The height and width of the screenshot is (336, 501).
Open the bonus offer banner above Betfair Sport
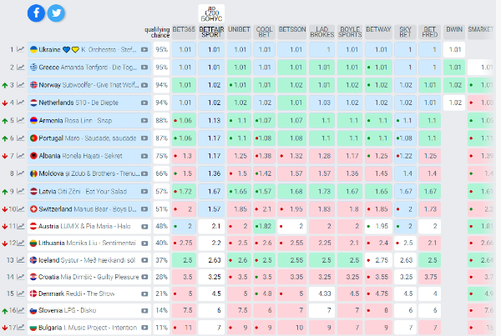click(x=212, y=14)
